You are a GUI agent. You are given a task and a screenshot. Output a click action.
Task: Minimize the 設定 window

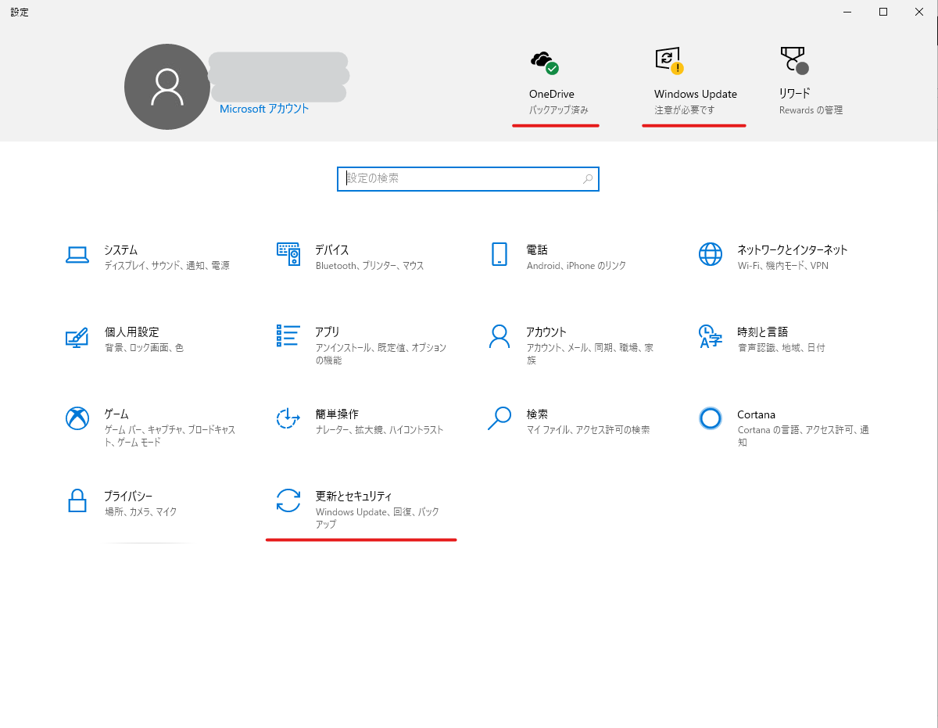pos(847,12)
